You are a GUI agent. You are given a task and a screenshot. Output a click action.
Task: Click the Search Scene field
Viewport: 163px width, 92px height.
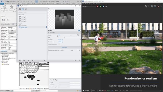[x=32, y=12]
